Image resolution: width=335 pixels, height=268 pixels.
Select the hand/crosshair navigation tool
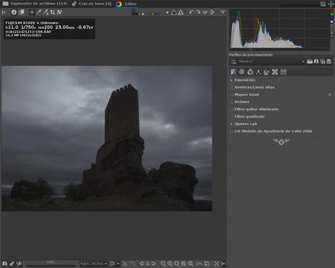click(32, 12)
